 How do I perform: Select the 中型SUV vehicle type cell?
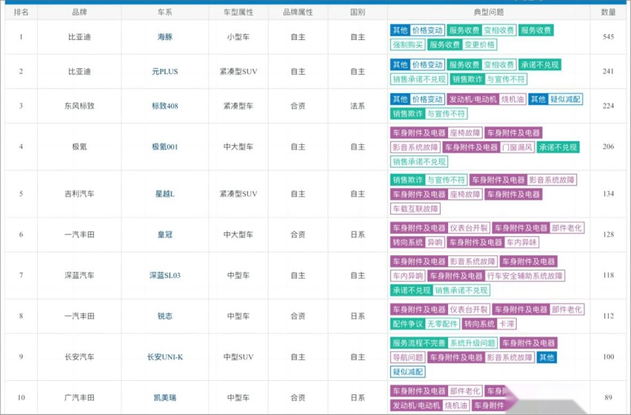pos(238,357)
